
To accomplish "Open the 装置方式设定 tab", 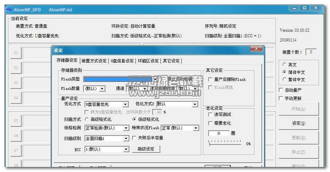I will pyautogui.click(x=94, y=61).
